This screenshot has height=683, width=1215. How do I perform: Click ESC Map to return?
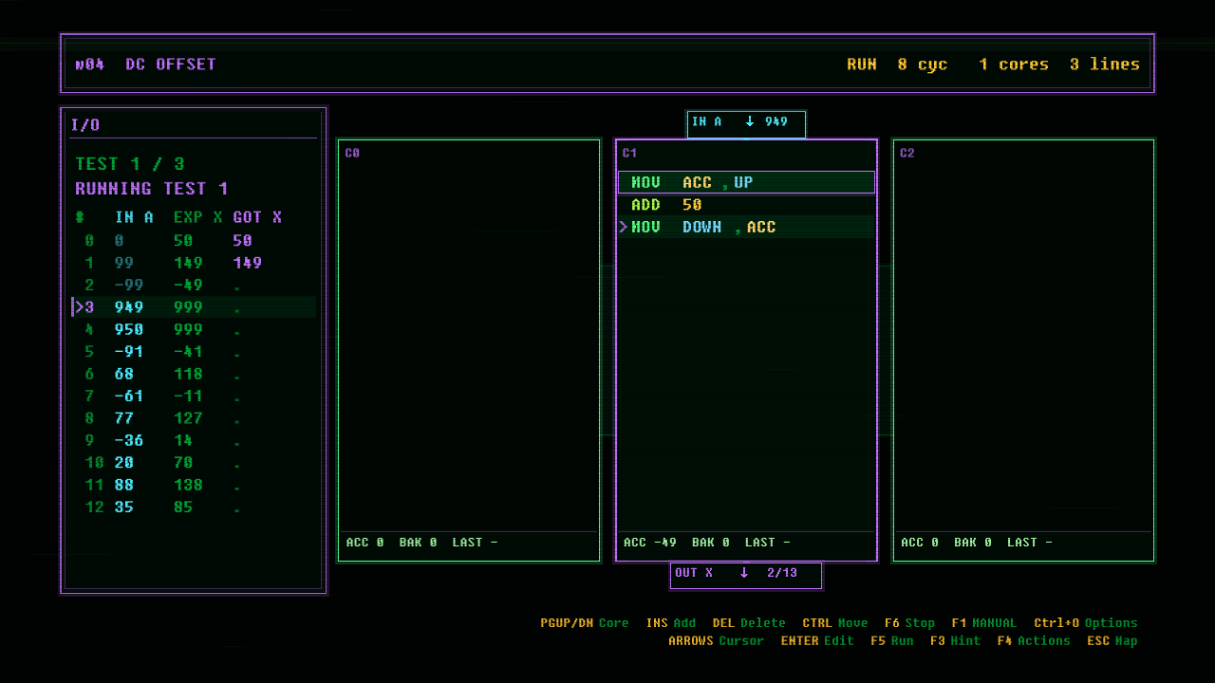pos(1112,641)
